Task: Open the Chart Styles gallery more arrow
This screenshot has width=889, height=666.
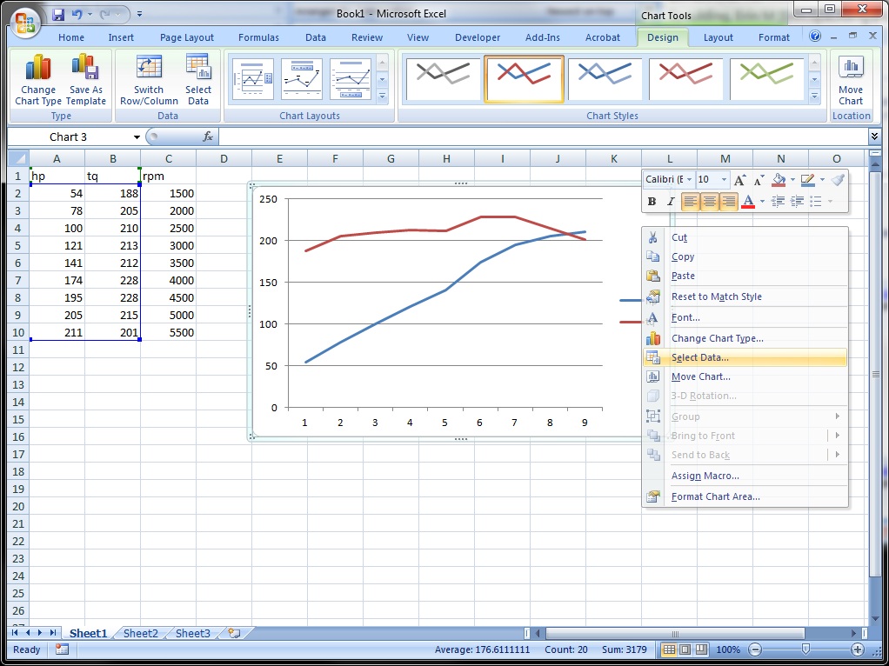Action: point(814,96)
